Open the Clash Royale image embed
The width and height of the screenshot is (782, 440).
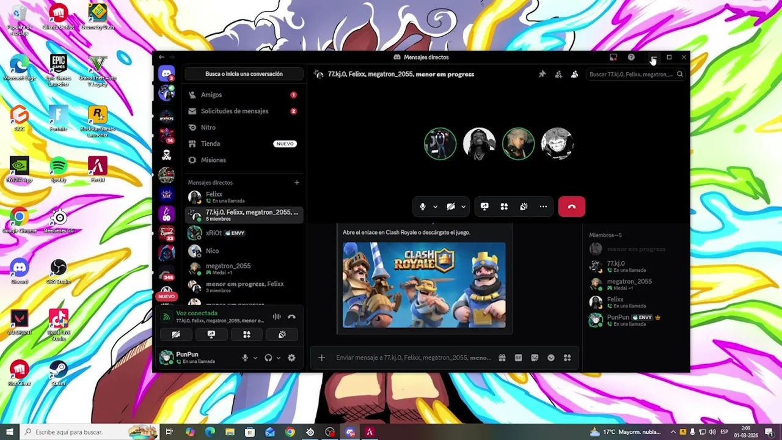[424, 285]
